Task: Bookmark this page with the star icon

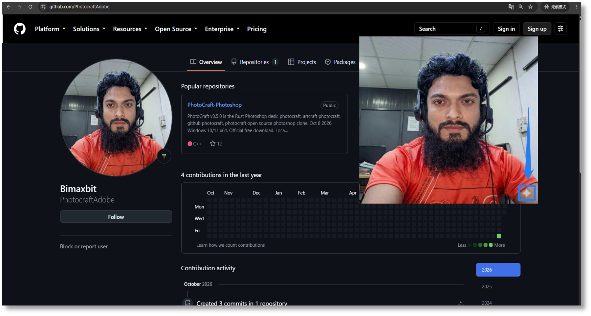Action: tap(531, 7)
